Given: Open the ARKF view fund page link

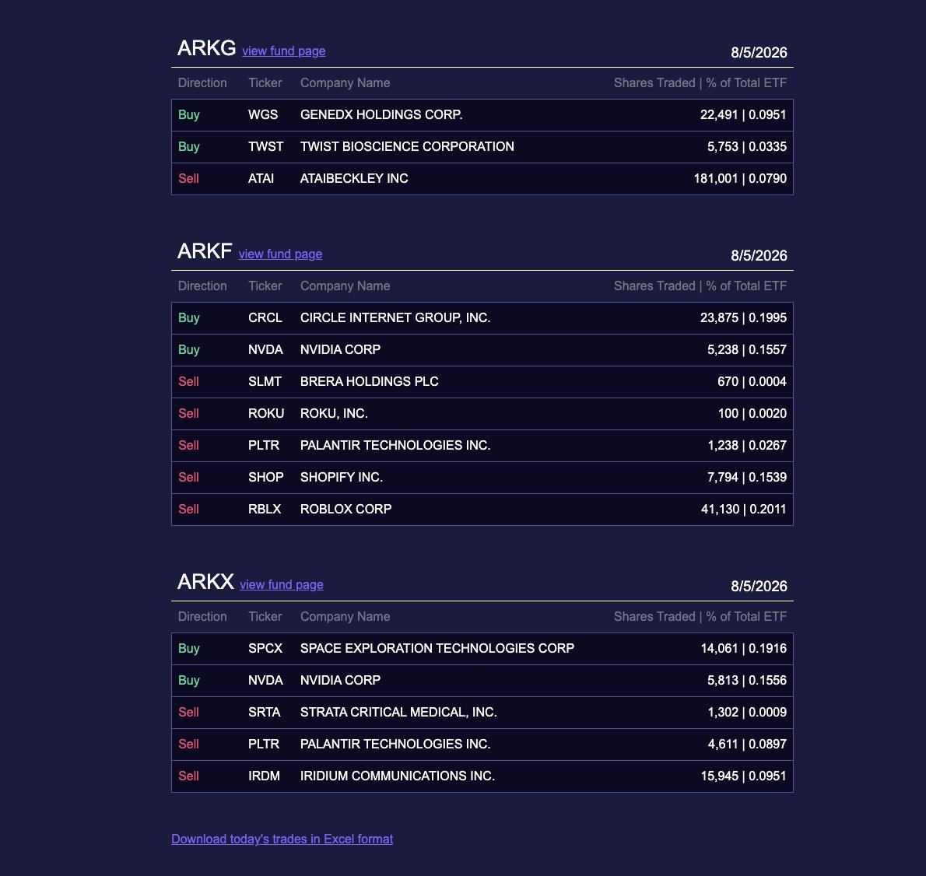Looking at the screenshot, I should (x=280, y=254).
